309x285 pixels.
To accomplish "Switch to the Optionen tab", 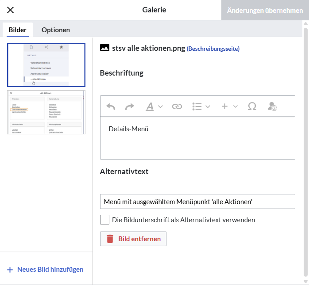I will coord(56,30).
